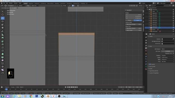Select the Smooth tool
This screenshot has height=98, width=175.
pyautogui.click(x=2, y=60)
